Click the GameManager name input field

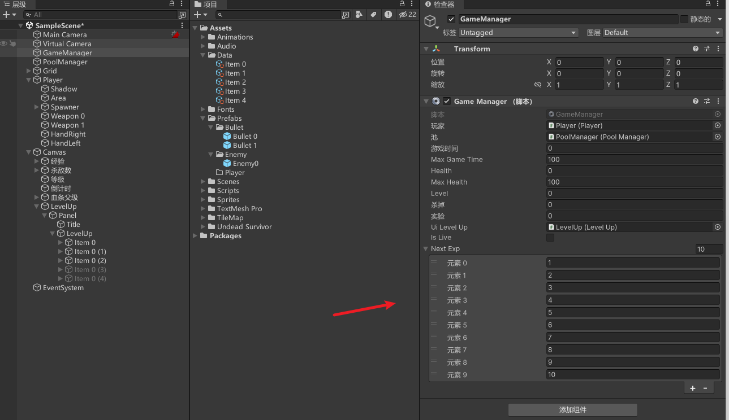[568, 19]
